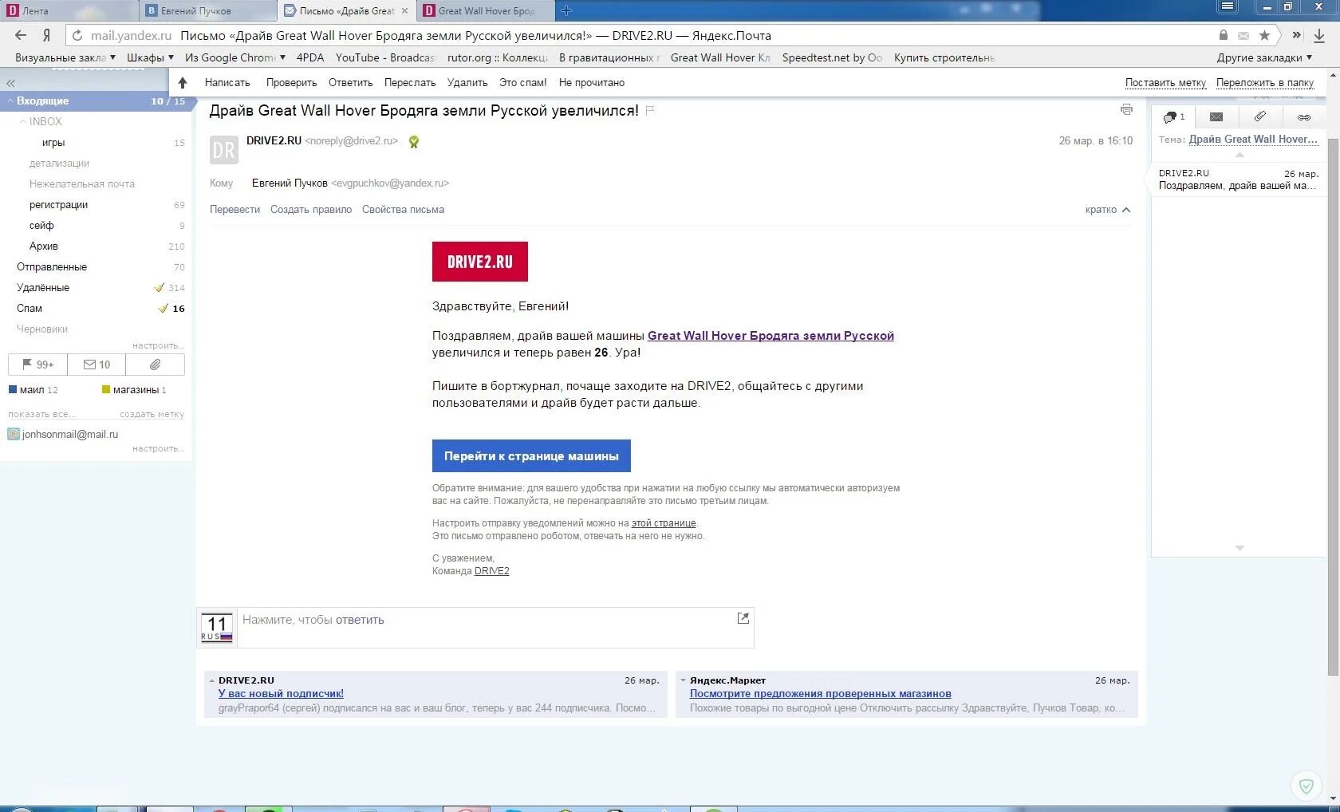Collapse sidebar with double chevron icon
This screenshot has height=812, width=1340.
(x=10, y=83)
